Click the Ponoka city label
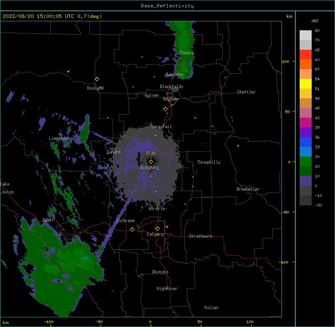 click(187, 53)
